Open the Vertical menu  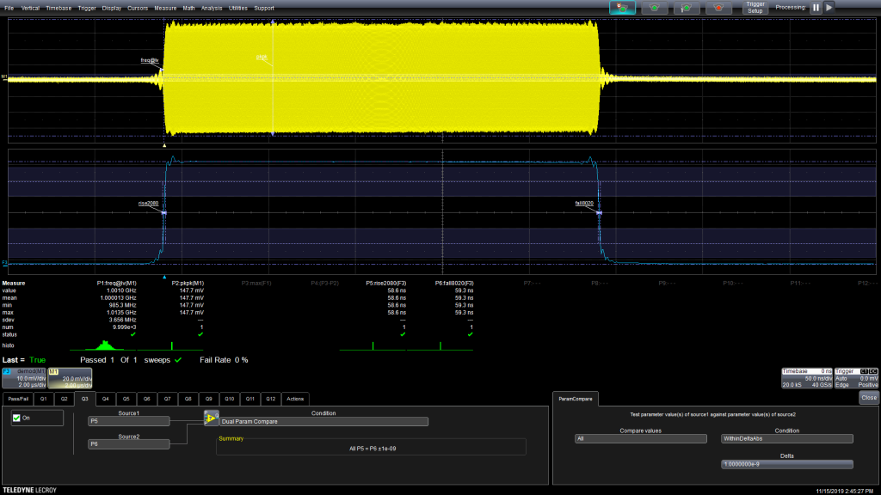[30, 8]
